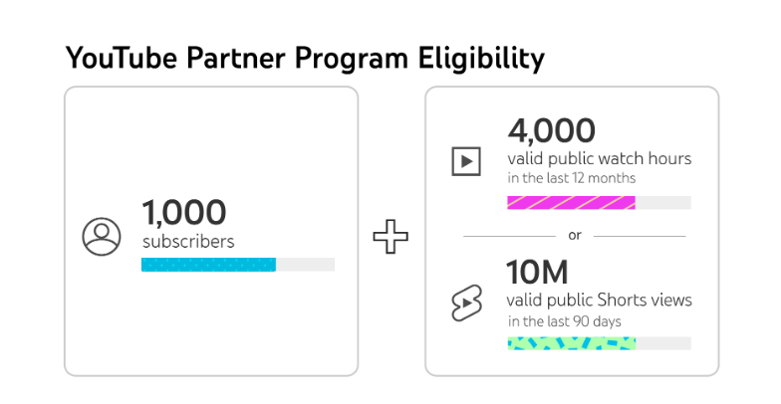Click the magenta striped watch hours bar
The height and width of the screenshot is (404, 781).
[572, 203]
